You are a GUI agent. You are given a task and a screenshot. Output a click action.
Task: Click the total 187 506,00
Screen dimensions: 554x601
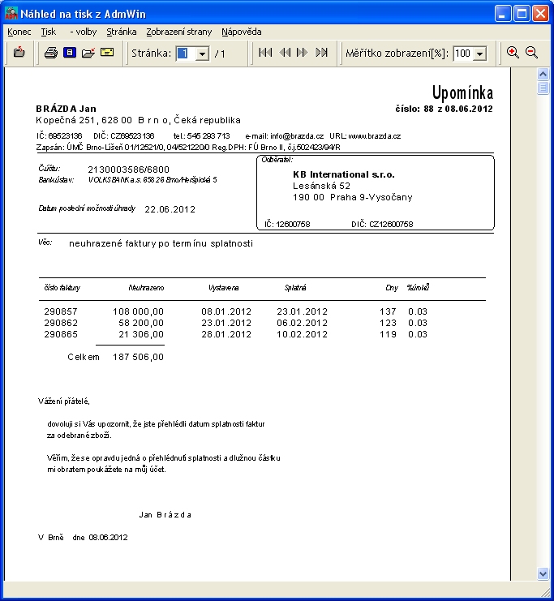point(138,357)
